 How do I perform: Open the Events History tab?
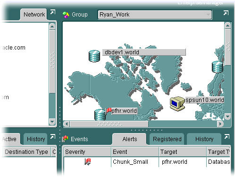click(204, 139)
